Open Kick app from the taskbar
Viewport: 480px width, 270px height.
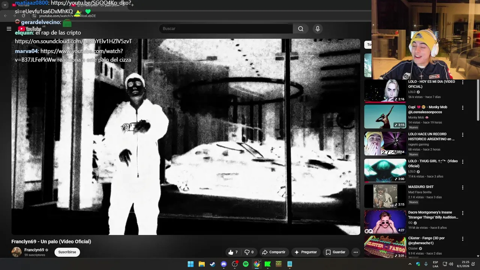268,264
